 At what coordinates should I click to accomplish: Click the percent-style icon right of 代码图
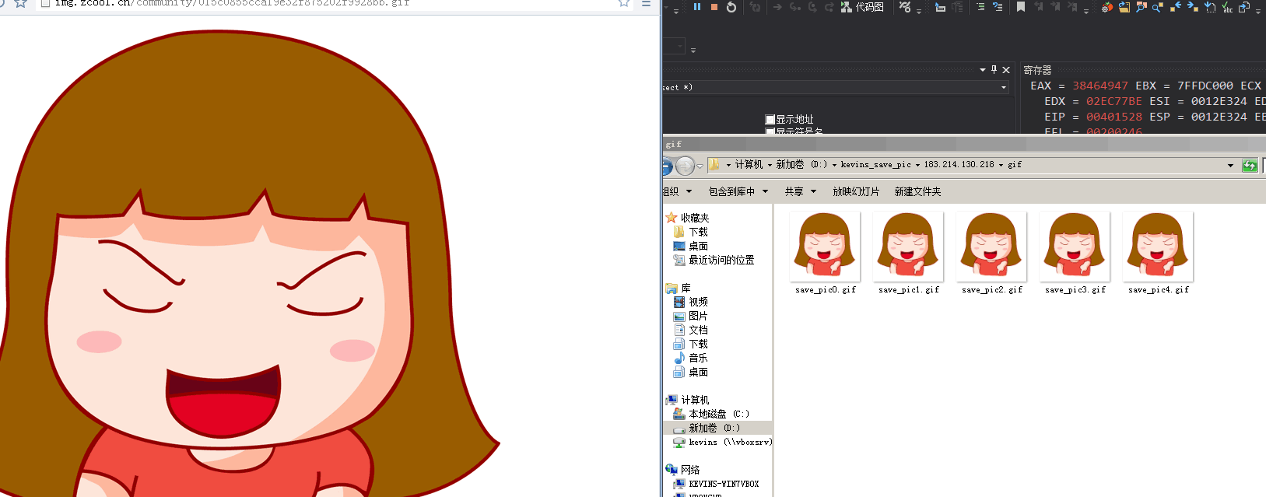click(905, 7)
